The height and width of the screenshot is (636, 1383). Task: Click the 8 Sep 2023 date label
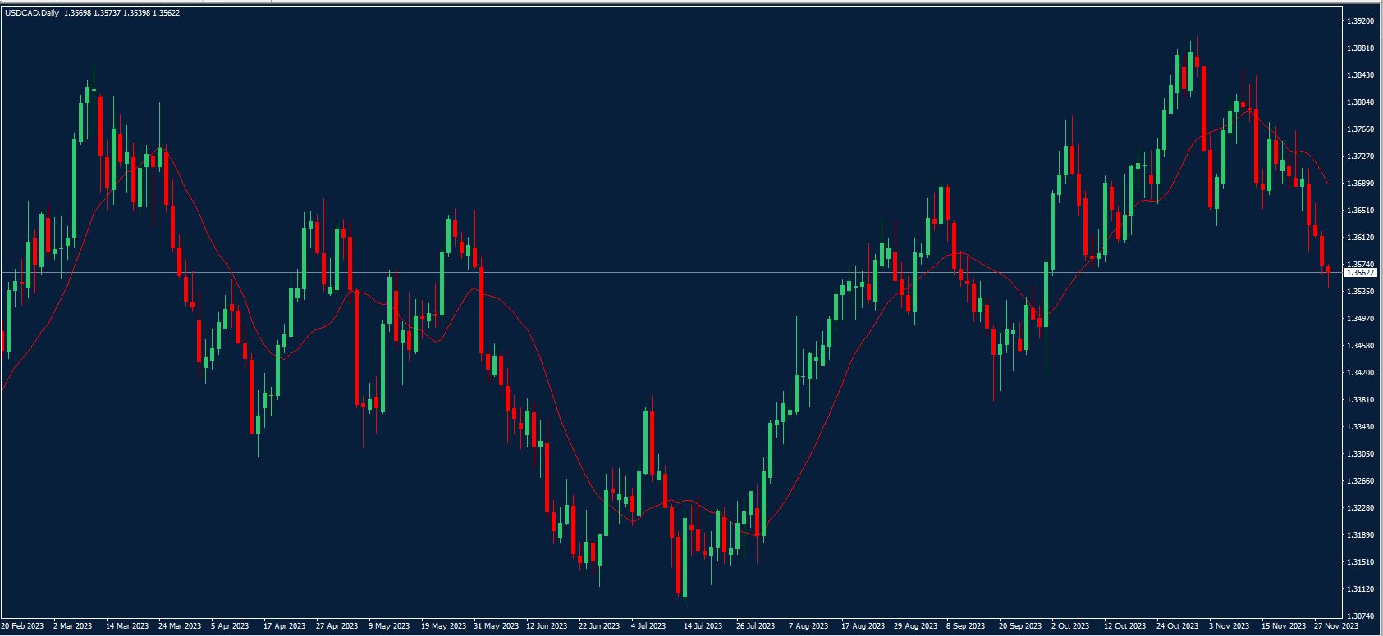tap(964, 626)
